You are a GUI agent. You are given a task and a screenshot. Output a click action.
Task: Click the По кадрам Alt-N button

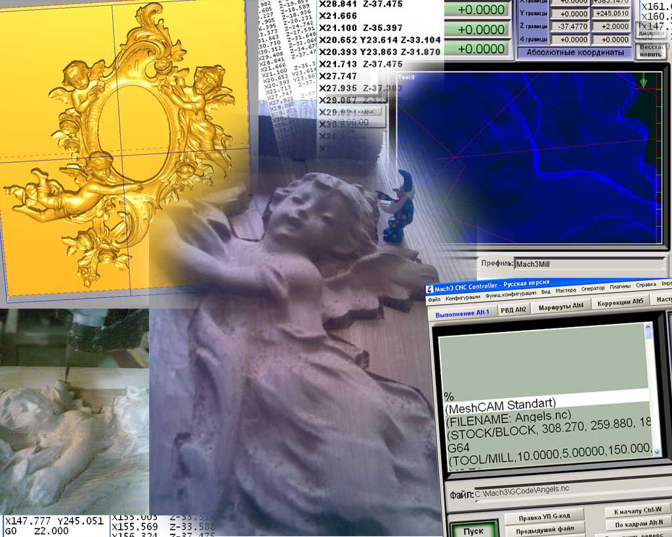(x=639, y=524)
